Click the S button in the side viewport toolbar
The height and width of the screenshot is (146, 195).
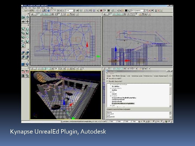point(136,14)
